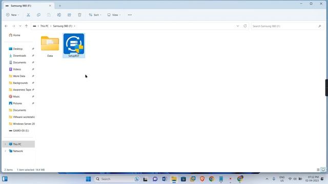The width and height of the screenshot is (328, 184).
Task: Open Music in quick access
Action: pyautogui.click(x=16, y=97)
